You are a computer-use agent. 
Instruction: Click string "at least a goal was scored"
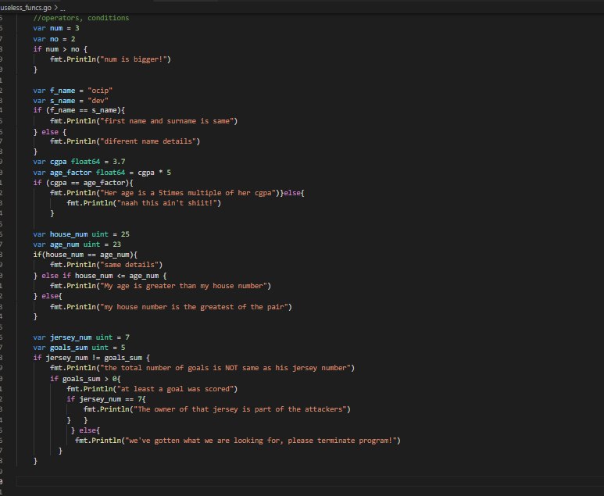[175, 389]
